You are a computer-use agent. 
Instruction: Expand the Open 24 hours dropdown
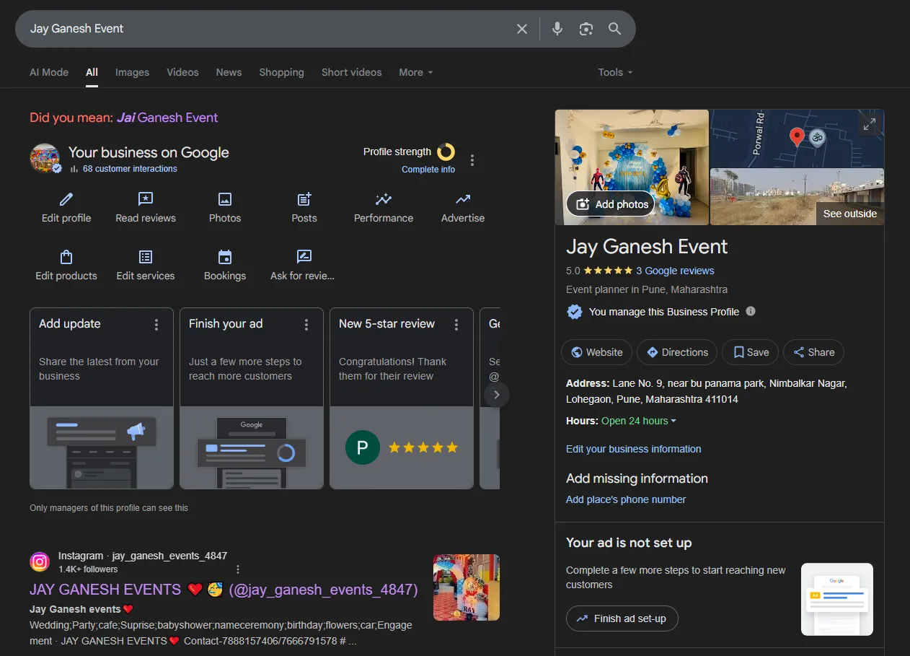639,421
